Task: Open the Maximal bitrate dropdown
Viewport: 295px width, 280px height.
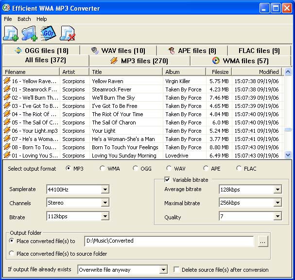Action: [x=278, y=203]
